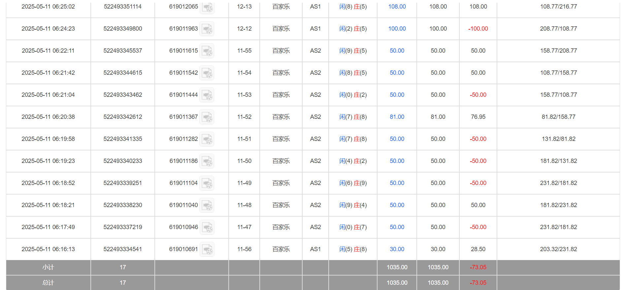Screen dimensions: 625x290
Task: Click the 总计 total row
Action: click(48, 282)
